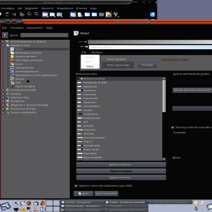Open Aiuto menu in Centro di controllo
The width and height of the screenshot is (212, 212).
(49, 28)
